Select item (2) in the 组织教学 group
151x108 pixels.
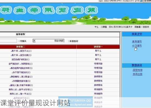[x=21, y=68]
